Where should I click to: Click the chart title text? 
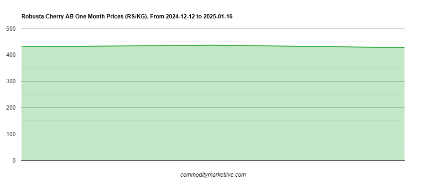click(x=127, y=17)
